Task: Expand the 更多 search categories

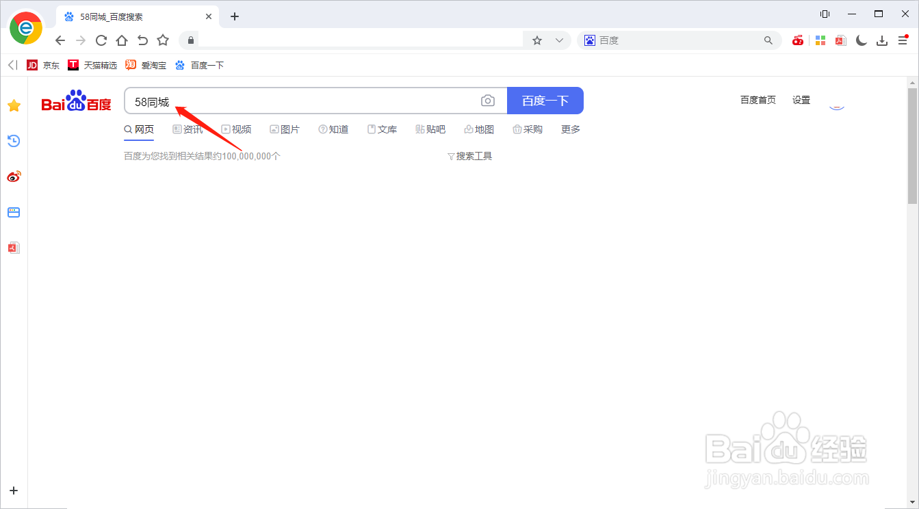Action: point(571,129)
